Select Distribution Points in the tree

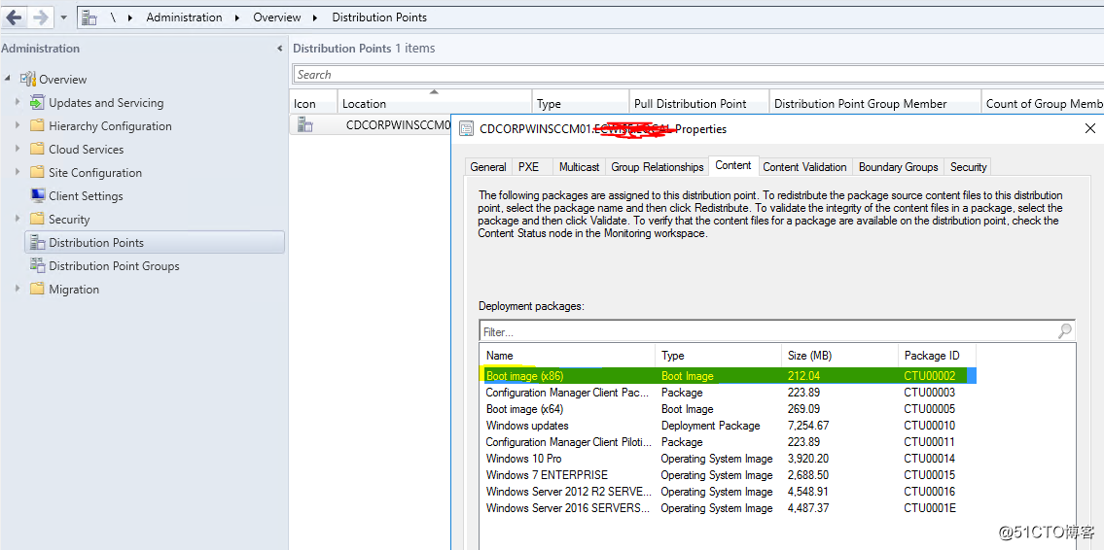click(96, 243)
